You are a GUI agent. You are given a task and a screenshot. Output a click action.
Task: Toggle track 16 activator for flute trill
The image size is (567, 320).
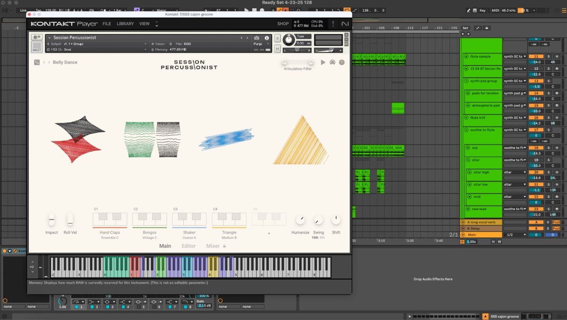tap(536, 118)
